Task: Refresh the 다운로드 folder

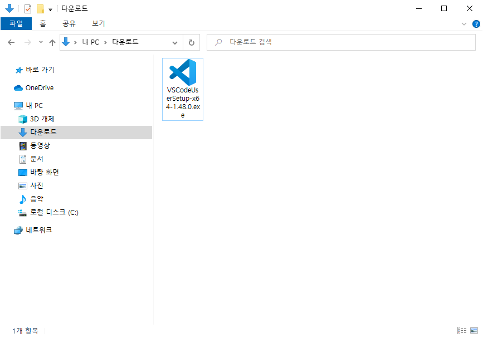Action: pyautogui.click(x=191, y=42)
